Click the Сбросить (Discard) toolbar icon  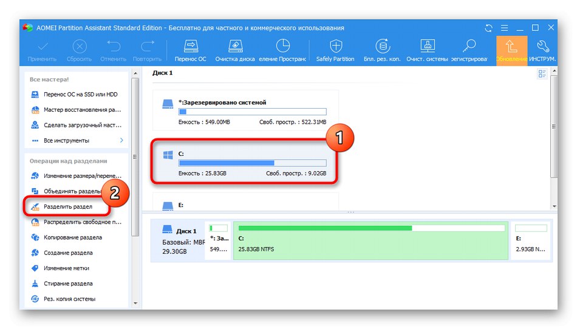pos(80,47)
